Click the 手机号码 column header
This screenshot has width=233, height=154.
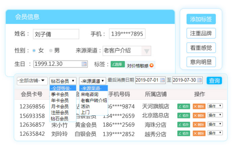click(x=119, y=94)
